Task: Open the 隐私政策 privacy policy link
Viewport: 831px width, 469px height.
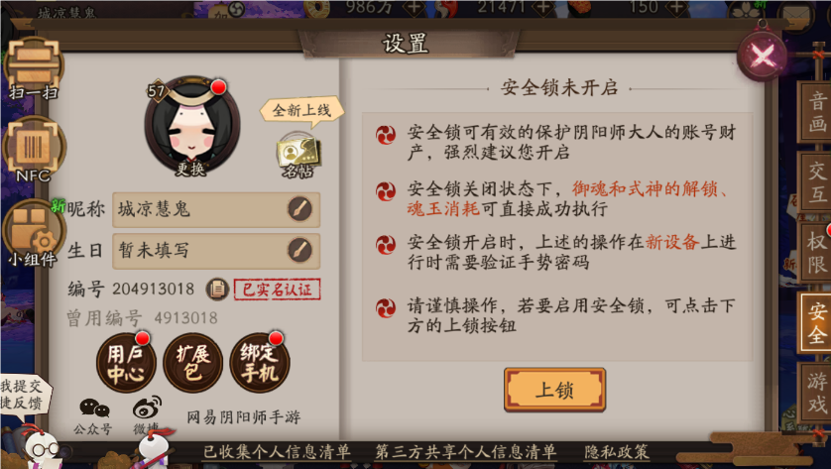Action: coord(617,451)
